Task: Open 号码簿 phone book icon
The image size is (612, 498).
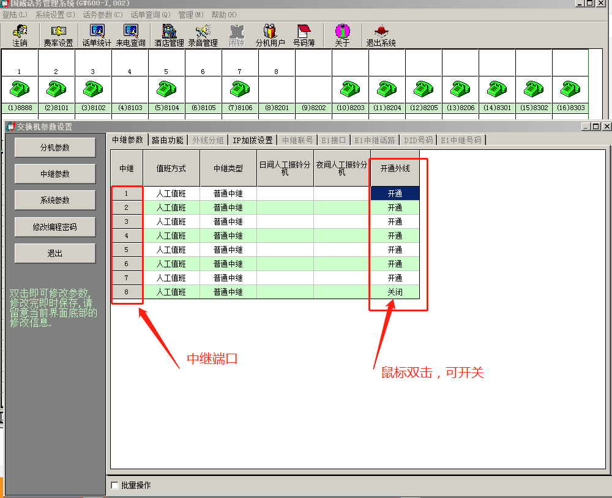Action: 304,35
